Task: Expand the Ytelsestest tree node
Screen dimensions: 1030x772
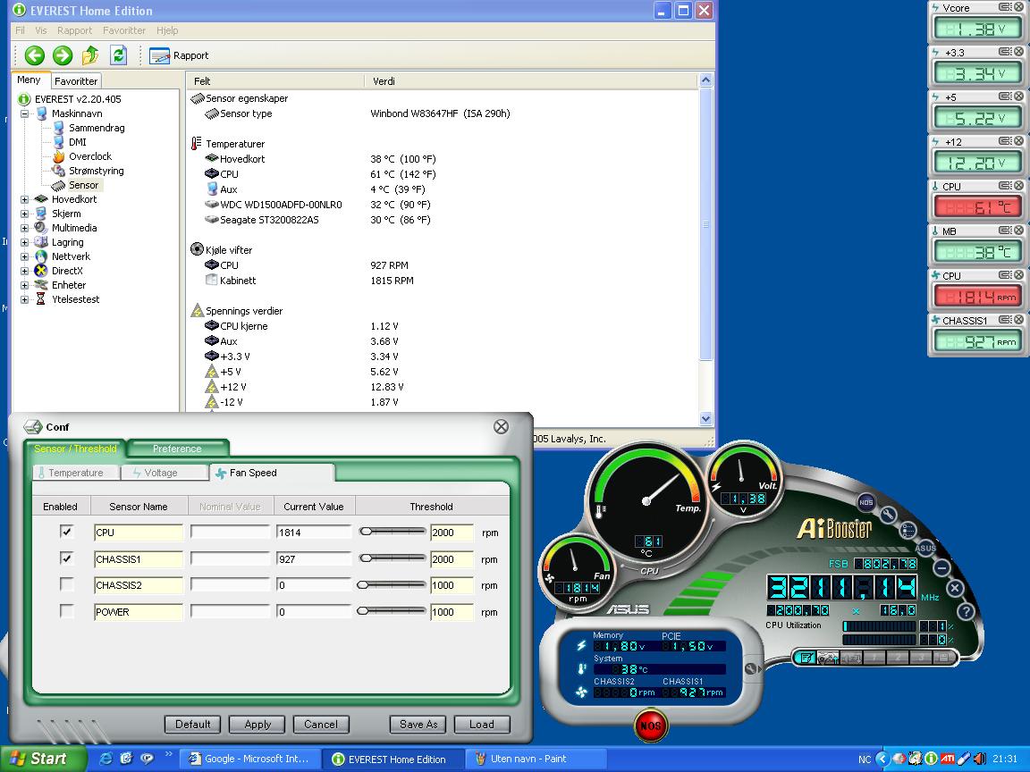Action: 24,300
